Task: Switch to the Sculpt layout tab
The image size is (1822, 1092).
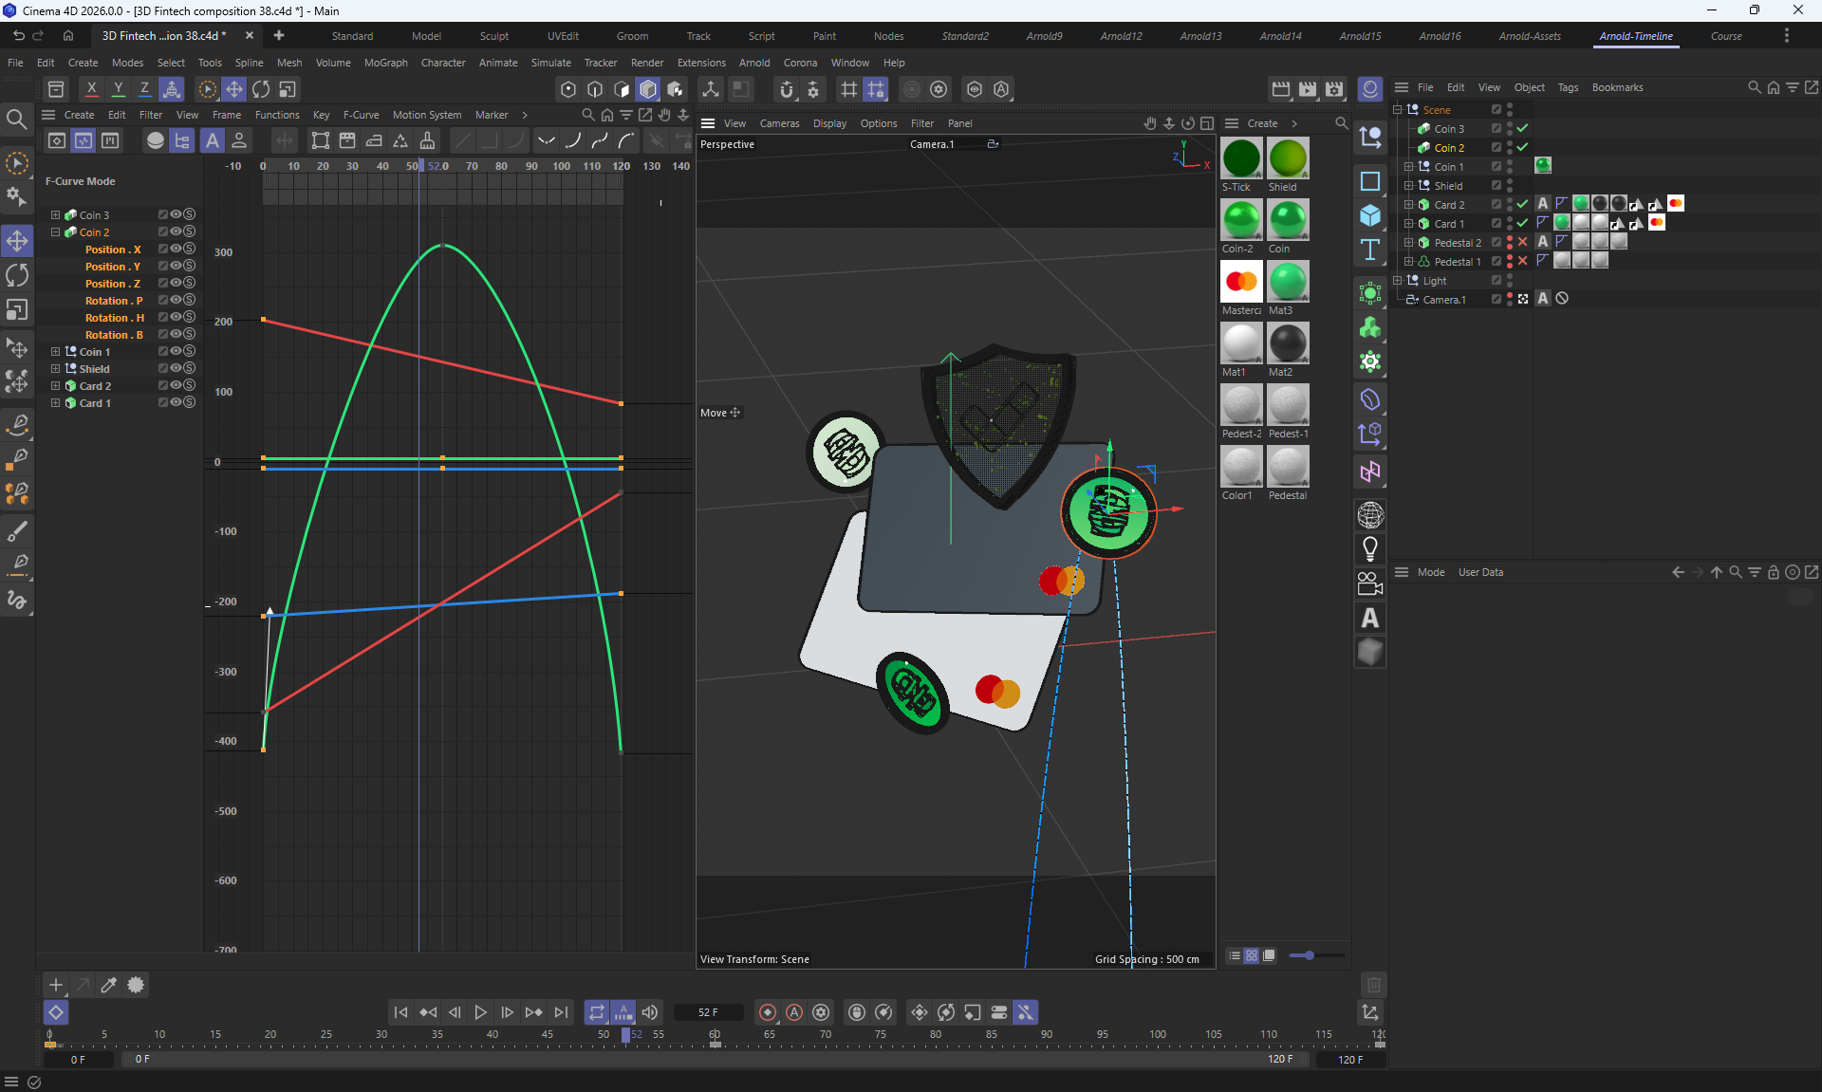Action: click(493, 36)
